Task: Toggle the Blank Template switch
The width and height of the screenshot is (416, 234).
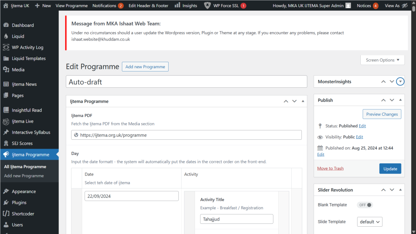Action: click(365, 205)
